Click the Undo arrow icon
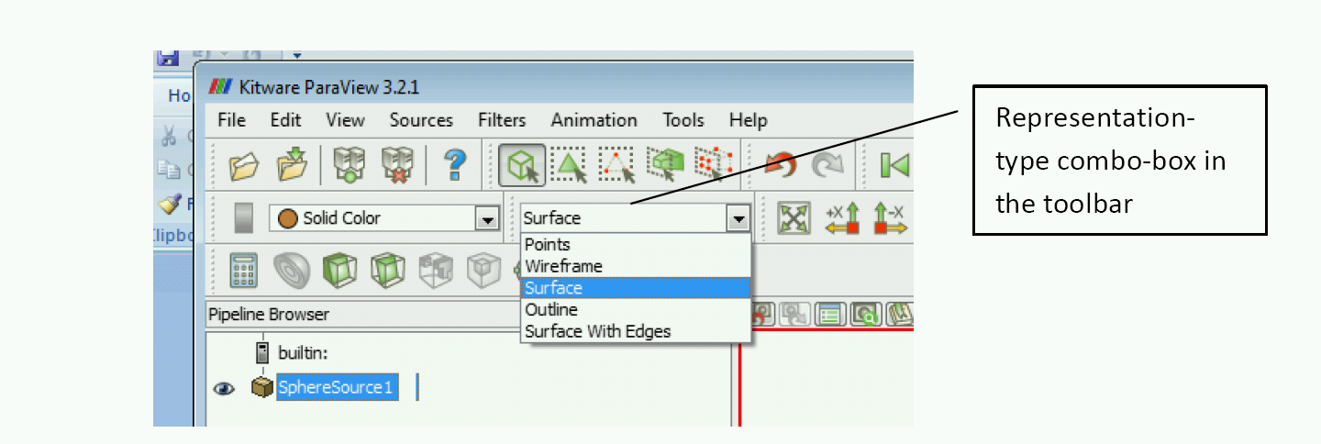 point(780,166)
